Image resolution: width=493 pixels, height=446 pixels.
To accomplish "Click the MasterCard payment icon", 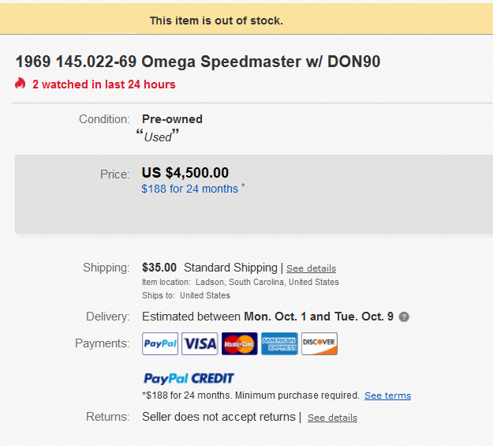I will 239,344.
